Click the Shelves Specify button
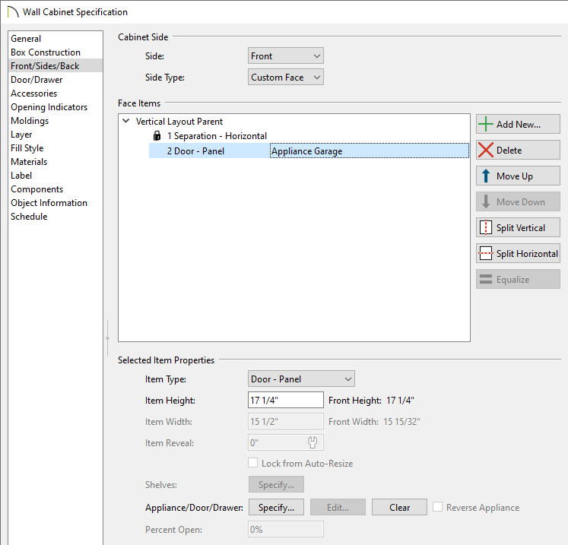Viewport: 568px width, 545px height. 276,484
